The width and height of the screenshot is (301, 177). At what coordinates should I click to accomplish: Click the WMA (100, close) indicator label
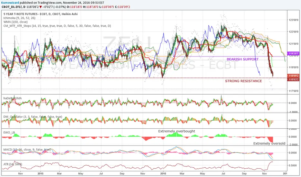tap(16, 22)
